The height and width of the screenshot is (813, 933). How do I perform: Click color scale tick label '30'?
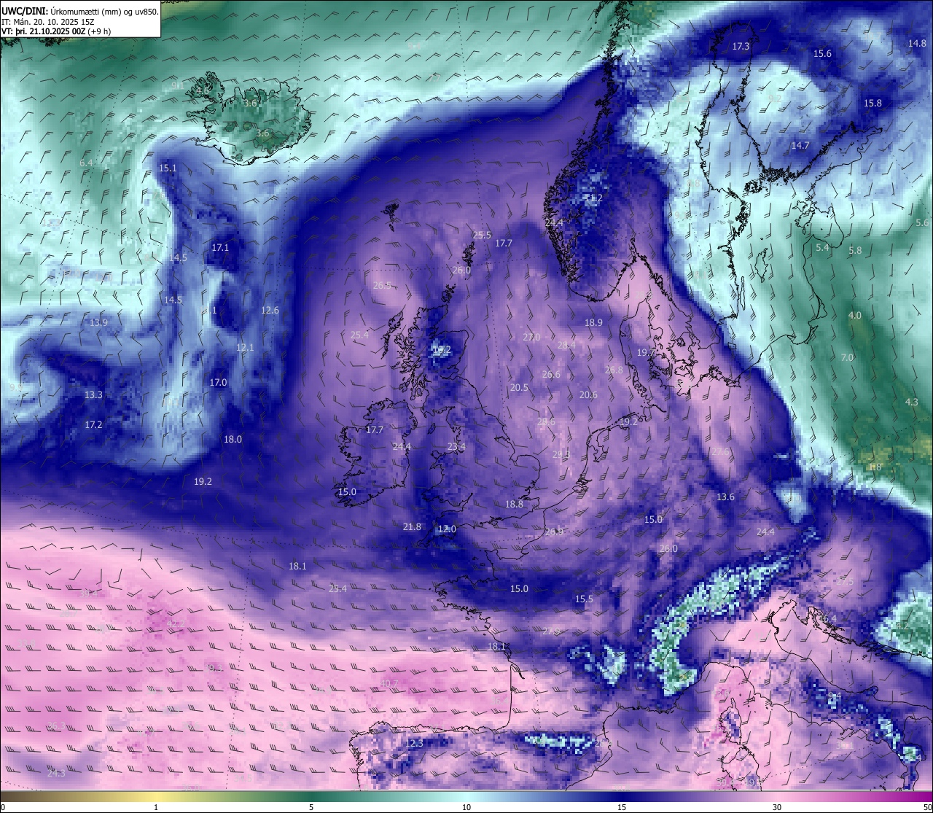[777, 807]
